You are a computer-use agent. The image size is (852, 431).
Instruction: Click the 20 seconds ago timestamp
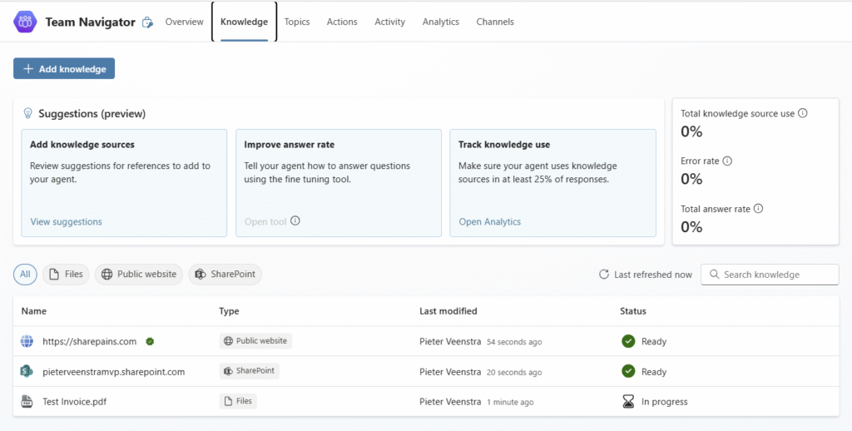click(x=514, y=372)
